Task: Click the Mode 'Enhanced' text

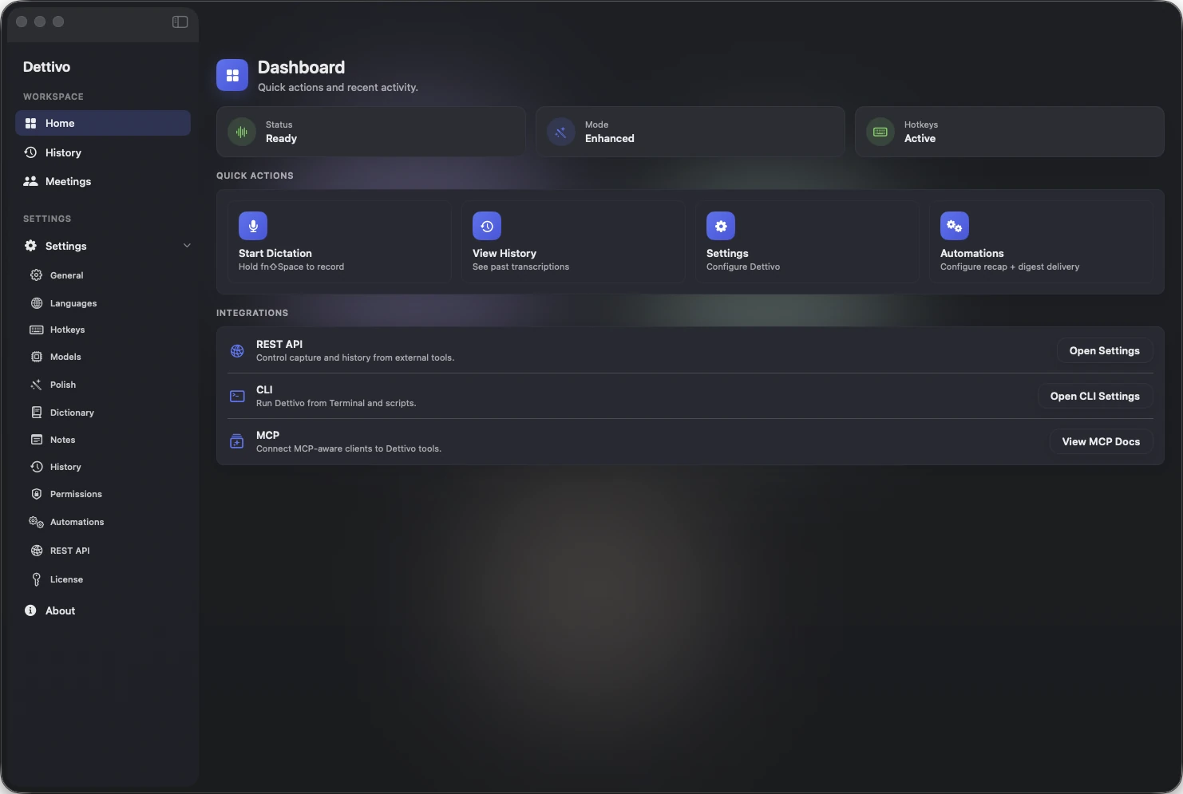Action: [610, 138]
